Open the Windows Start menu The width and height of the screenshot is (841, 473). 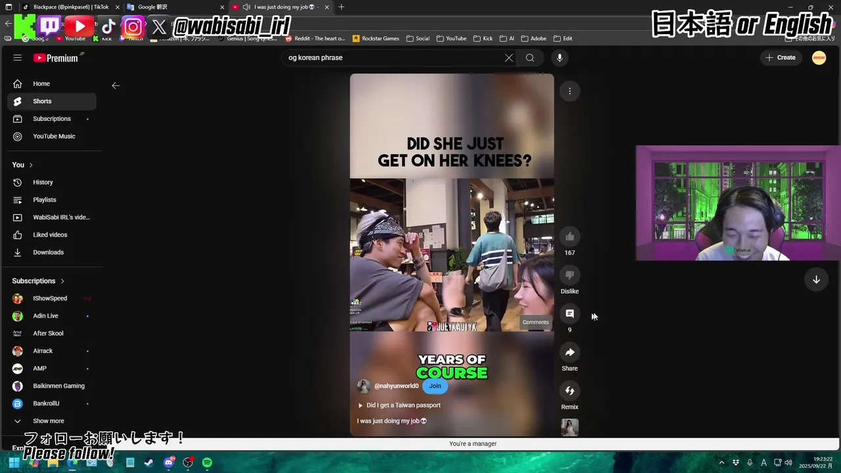tap(14, 462)
